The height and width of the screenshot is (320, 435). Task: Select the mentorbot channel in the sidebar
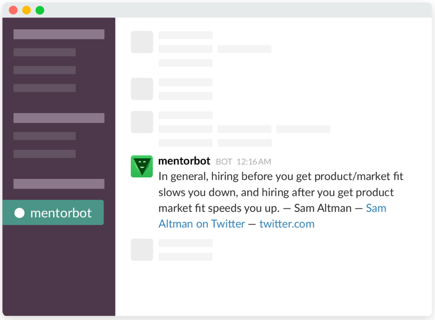pos(53,213)
